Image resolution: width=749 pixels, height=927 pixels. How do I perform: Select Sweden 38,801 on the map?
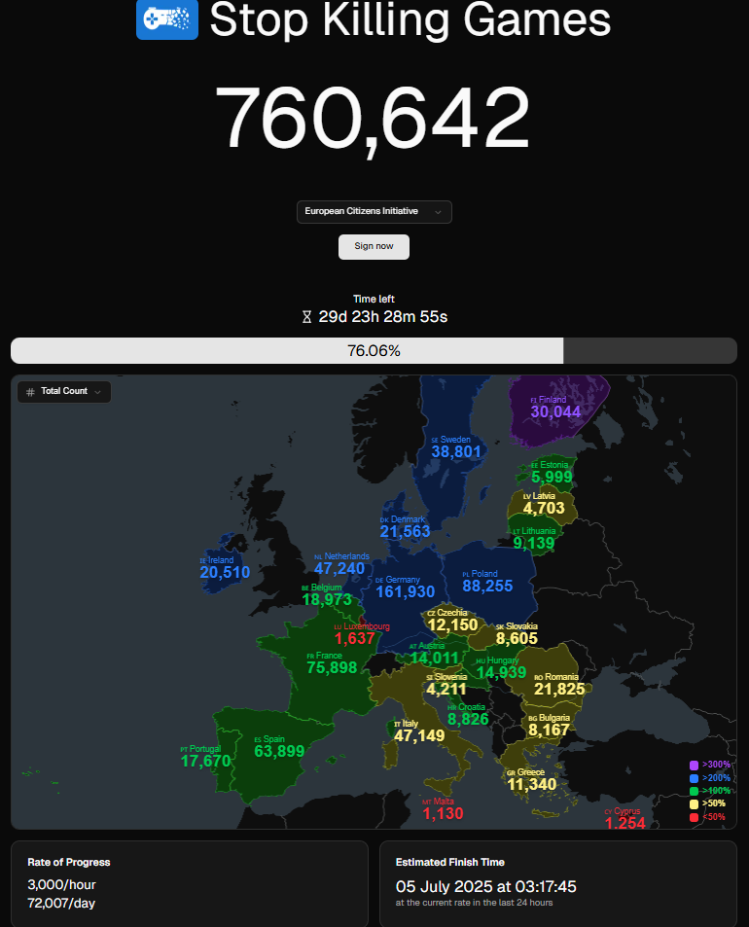coord(456,446)
